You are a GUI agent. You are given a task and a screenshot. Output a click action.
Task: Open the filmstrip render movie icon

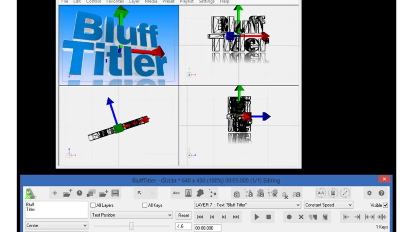pos(115,193)
